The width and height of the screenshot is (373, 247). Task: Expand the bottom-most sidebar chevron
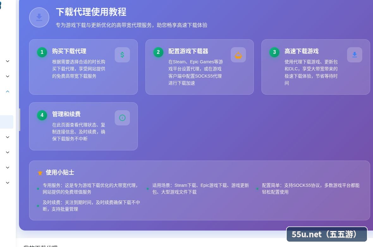coord(8,183)
